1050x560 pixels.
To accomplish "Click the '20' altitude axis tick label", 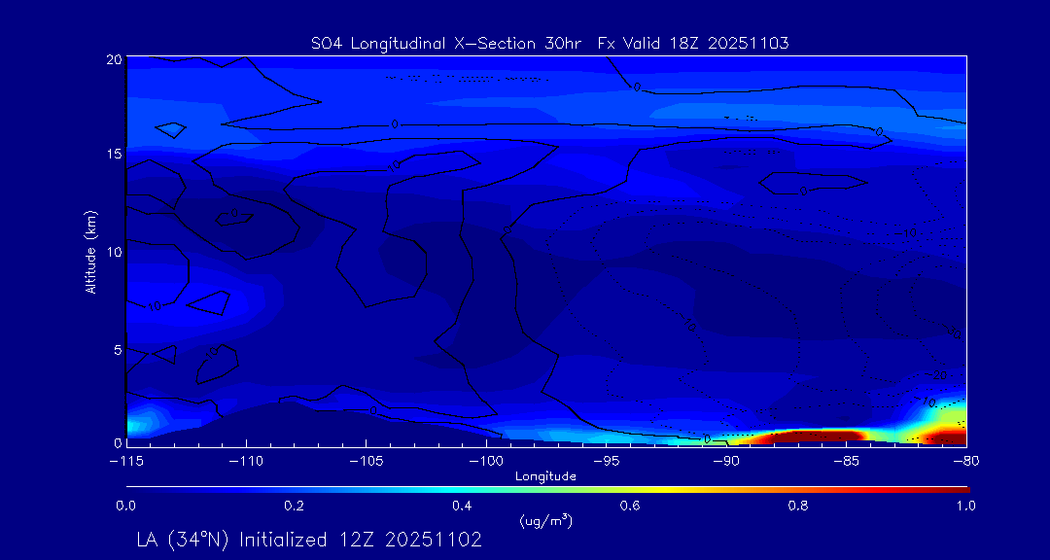I will pos(114,59).
